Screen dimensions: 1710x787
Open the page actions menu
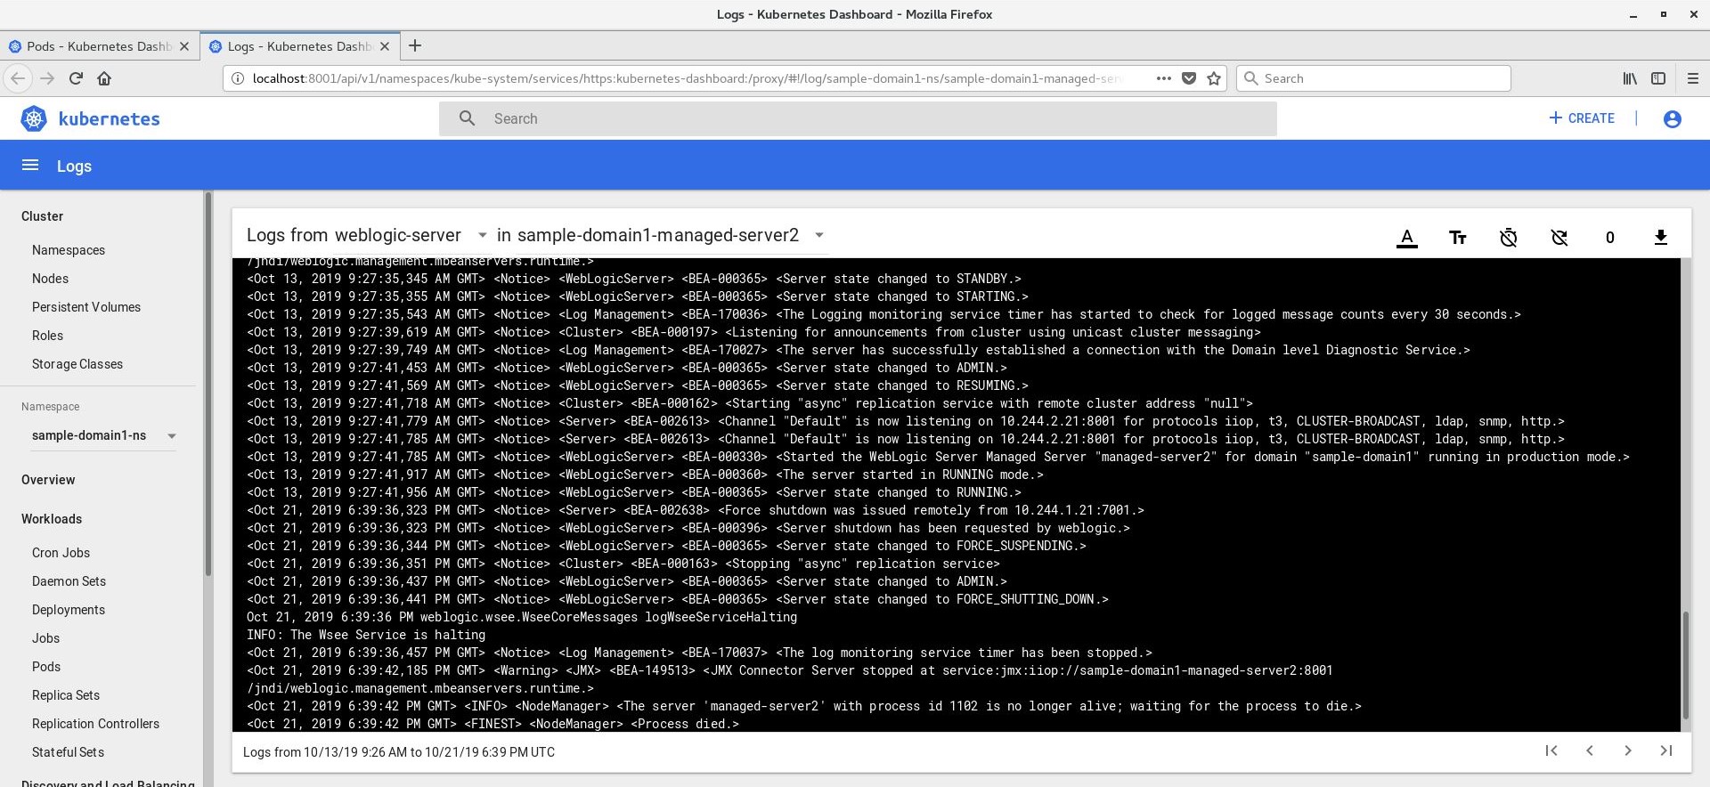point(1163,78)
